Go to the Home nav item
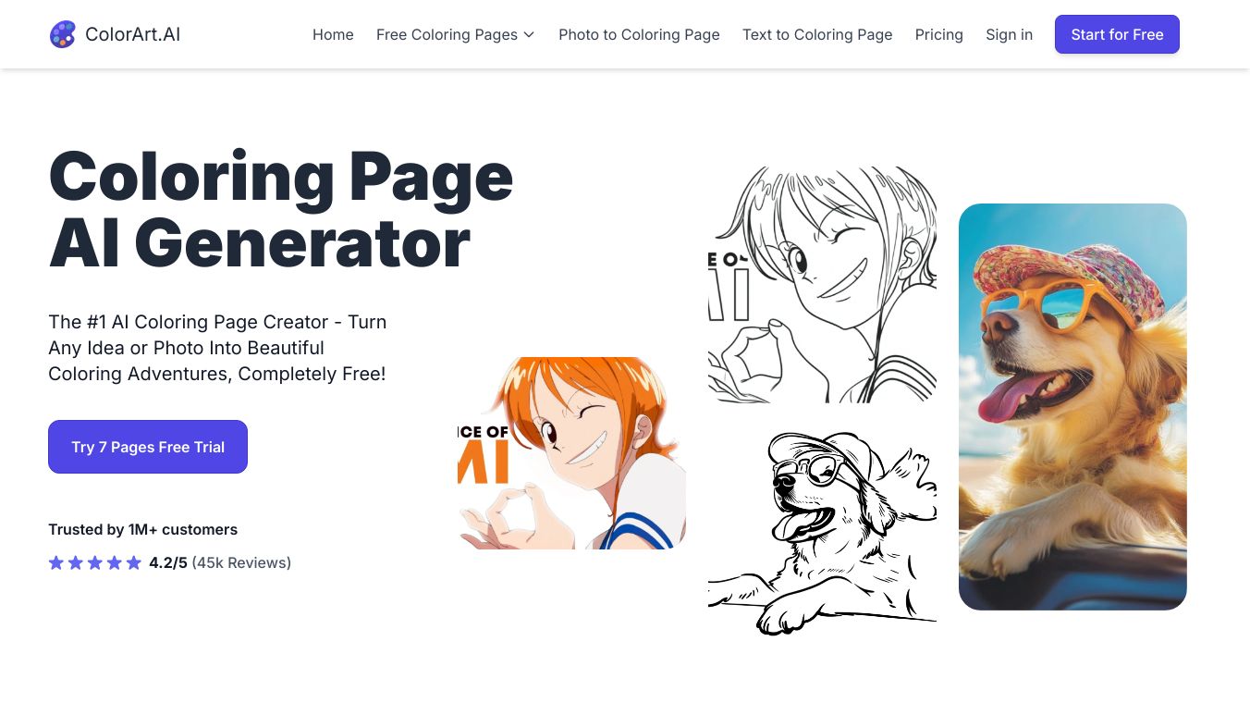1250x703 pixels. (x=333, y=34)
